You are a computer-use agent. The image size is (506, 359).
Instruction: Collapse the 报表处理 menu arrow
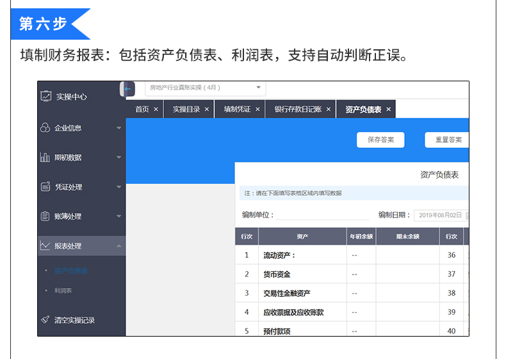tap(118, 246)
